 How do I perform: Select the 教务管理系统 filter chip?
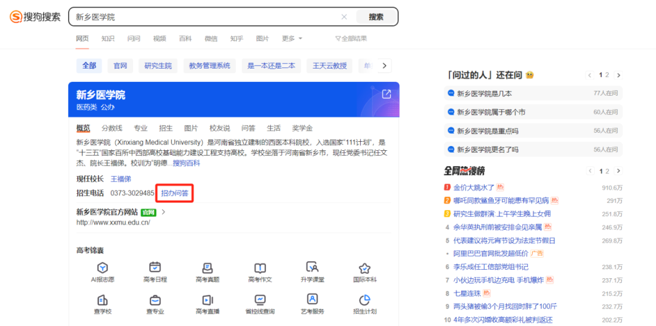pyautogui.click(x=210, y=65)
